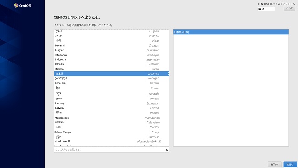Select the Hebrew language row

pyautogui.click(x=112, y=36)
